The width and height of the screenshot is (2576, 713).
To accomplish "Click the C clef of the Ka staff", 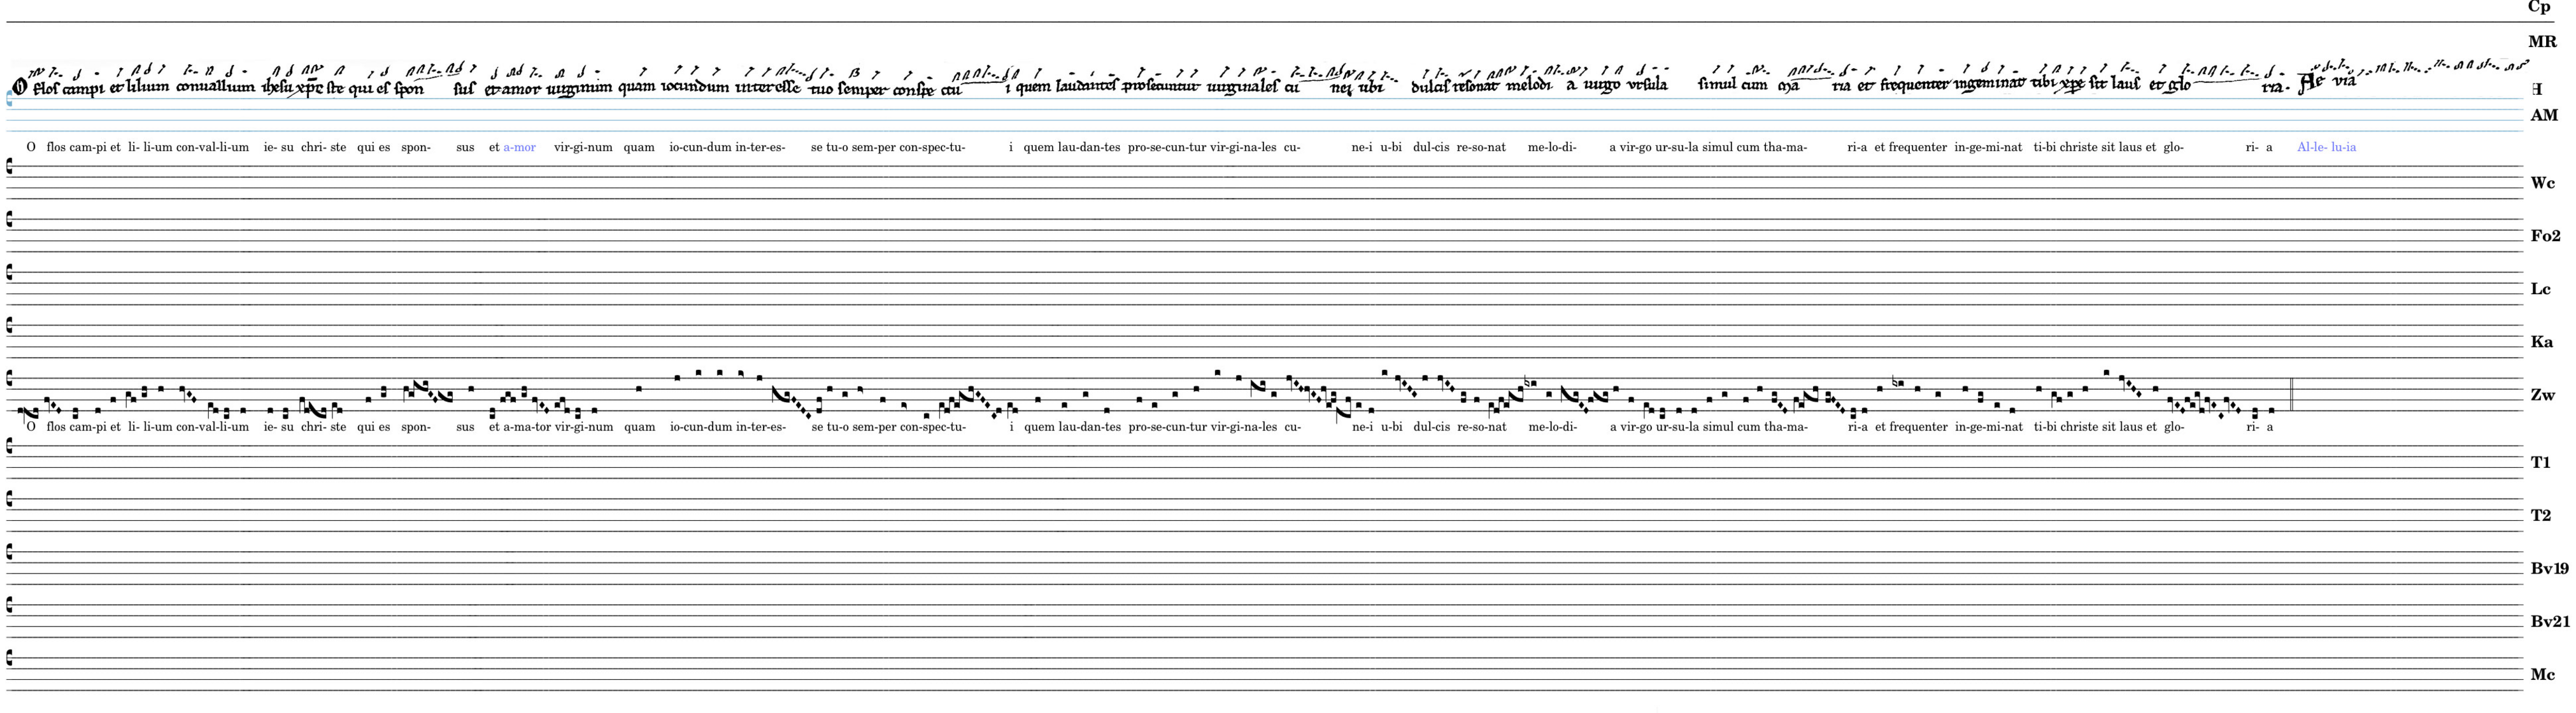I will click(x=10, y=326).
